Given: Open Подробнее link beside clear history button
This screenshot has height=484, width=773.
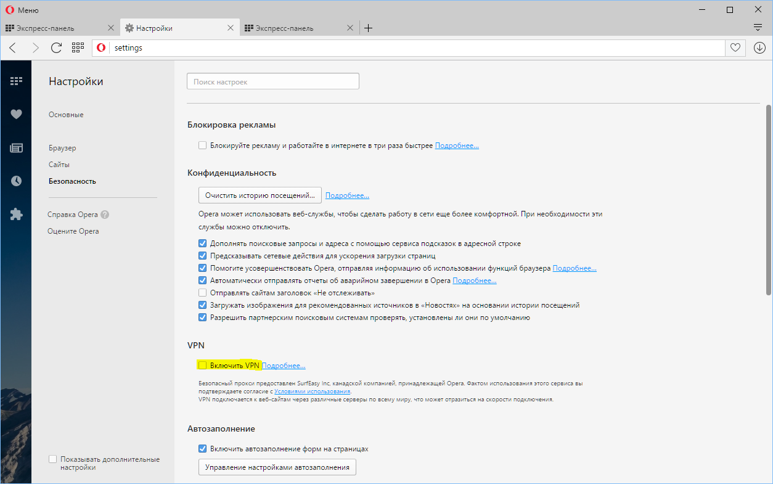Looking at the screenshot, I should coord(347,195).
